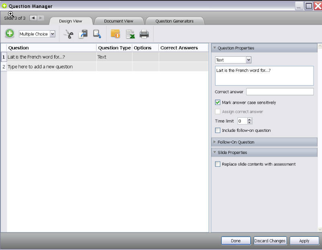Image resolution: width=322 pixels, height=250 pixels.
Task: Click the copy question clipboard icon
Action: tap(83, 34)
